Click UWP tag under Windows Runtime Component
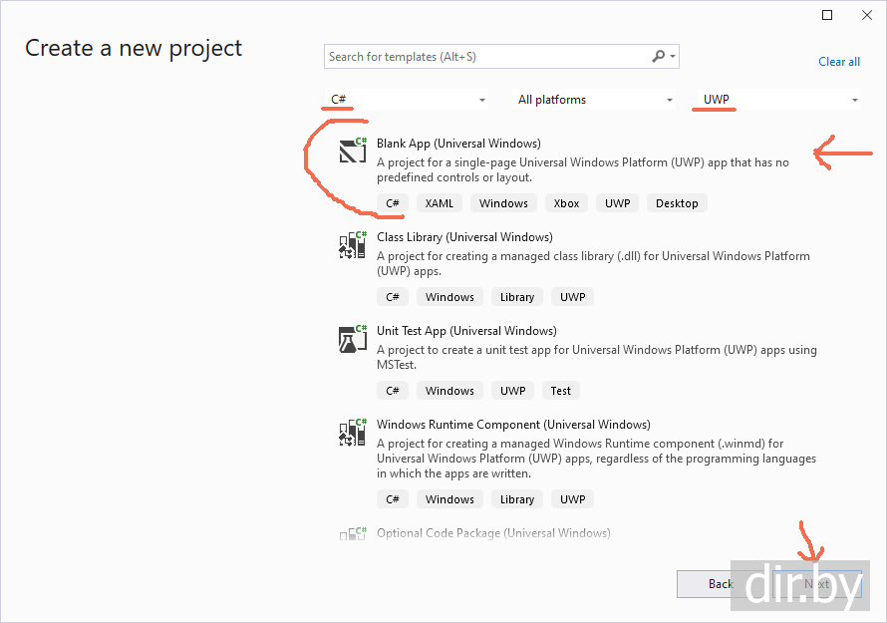The height and width of the screenshot is (623, 887). pyautogui.click(x=572, y=499)
